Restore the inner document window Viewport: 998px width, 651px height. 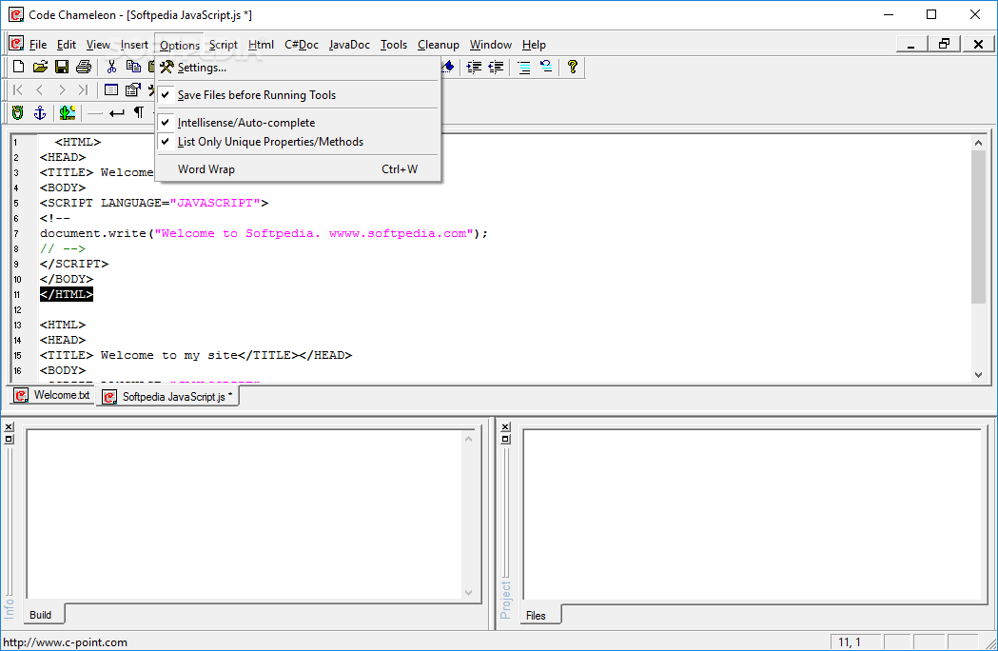[945, 44]
